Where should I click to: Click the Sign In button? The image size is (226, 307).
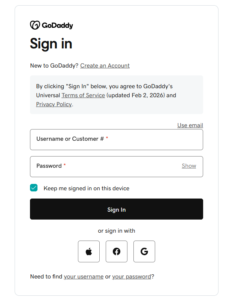[x=116, y=209]
